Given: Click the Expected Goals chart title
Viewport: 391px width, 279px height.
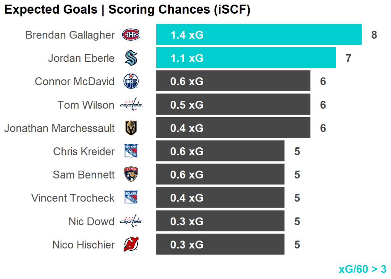Looking at the screenshot, I should click(127, 10).
